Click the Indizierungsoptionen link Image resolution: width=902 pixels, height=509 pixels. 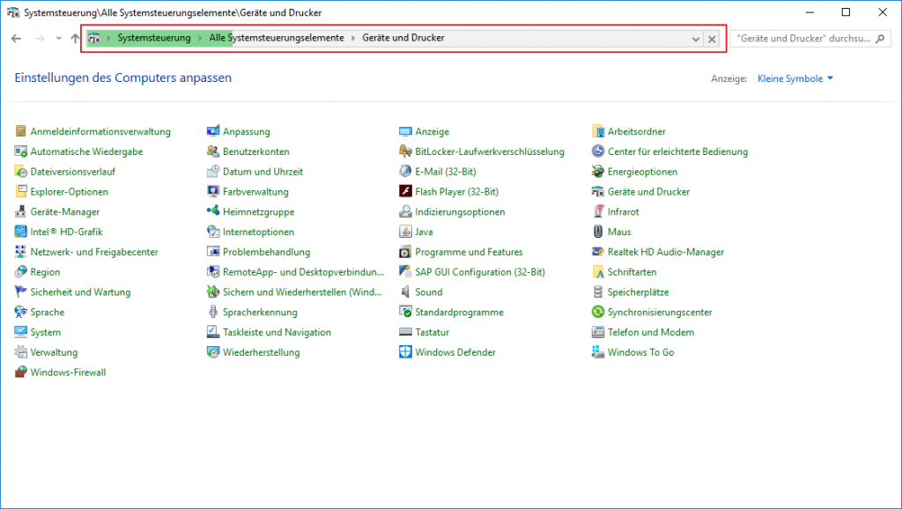tap(460, 211)
